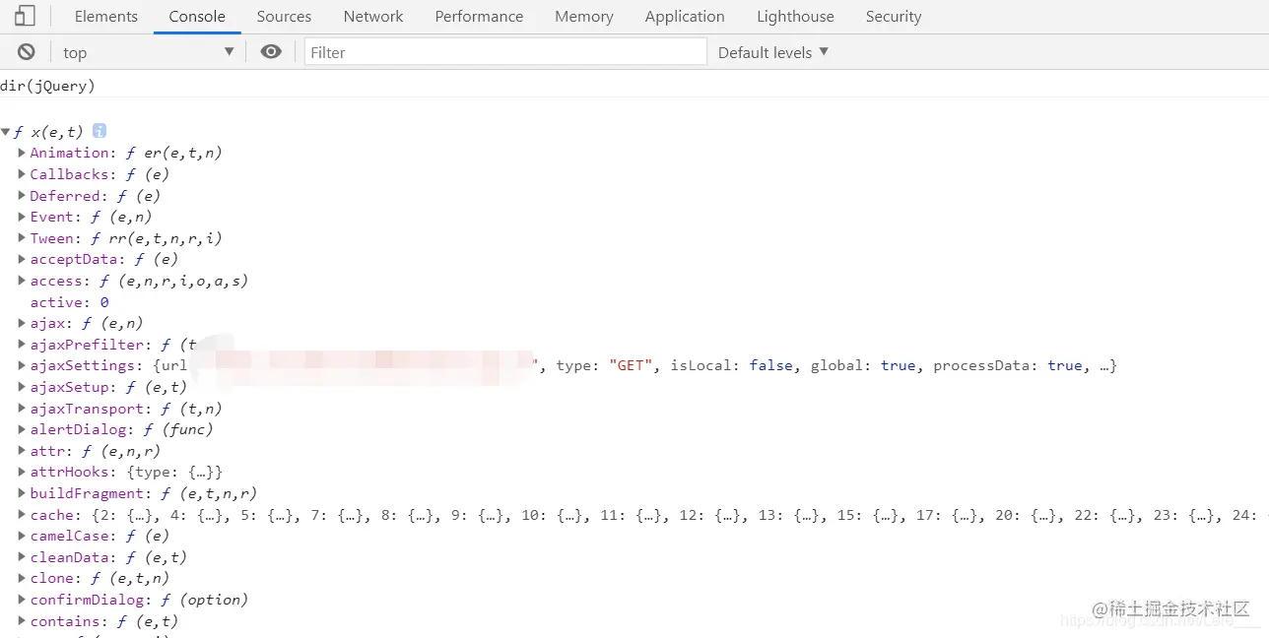Open the top context dropdown
This screenshot has height=638, width=1269.
pyautogui.click(x=148, y=52)
